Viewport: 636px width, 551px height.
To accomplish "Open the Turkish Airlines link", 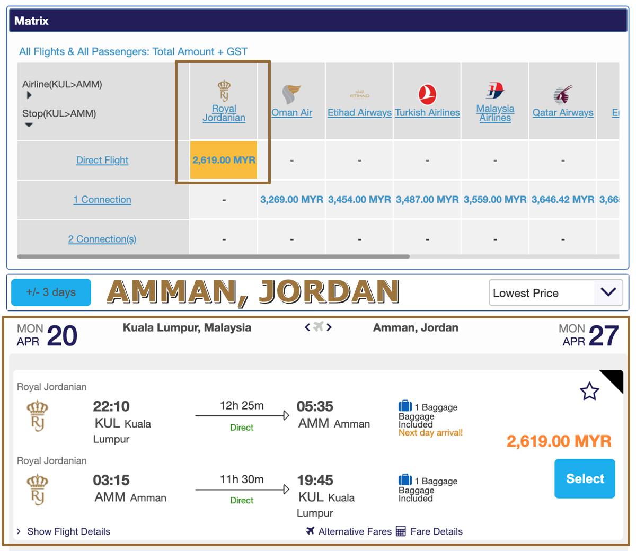I will (427, 113).
